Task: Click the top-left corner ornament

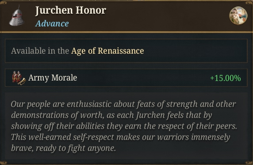Action: coord(4,2)
